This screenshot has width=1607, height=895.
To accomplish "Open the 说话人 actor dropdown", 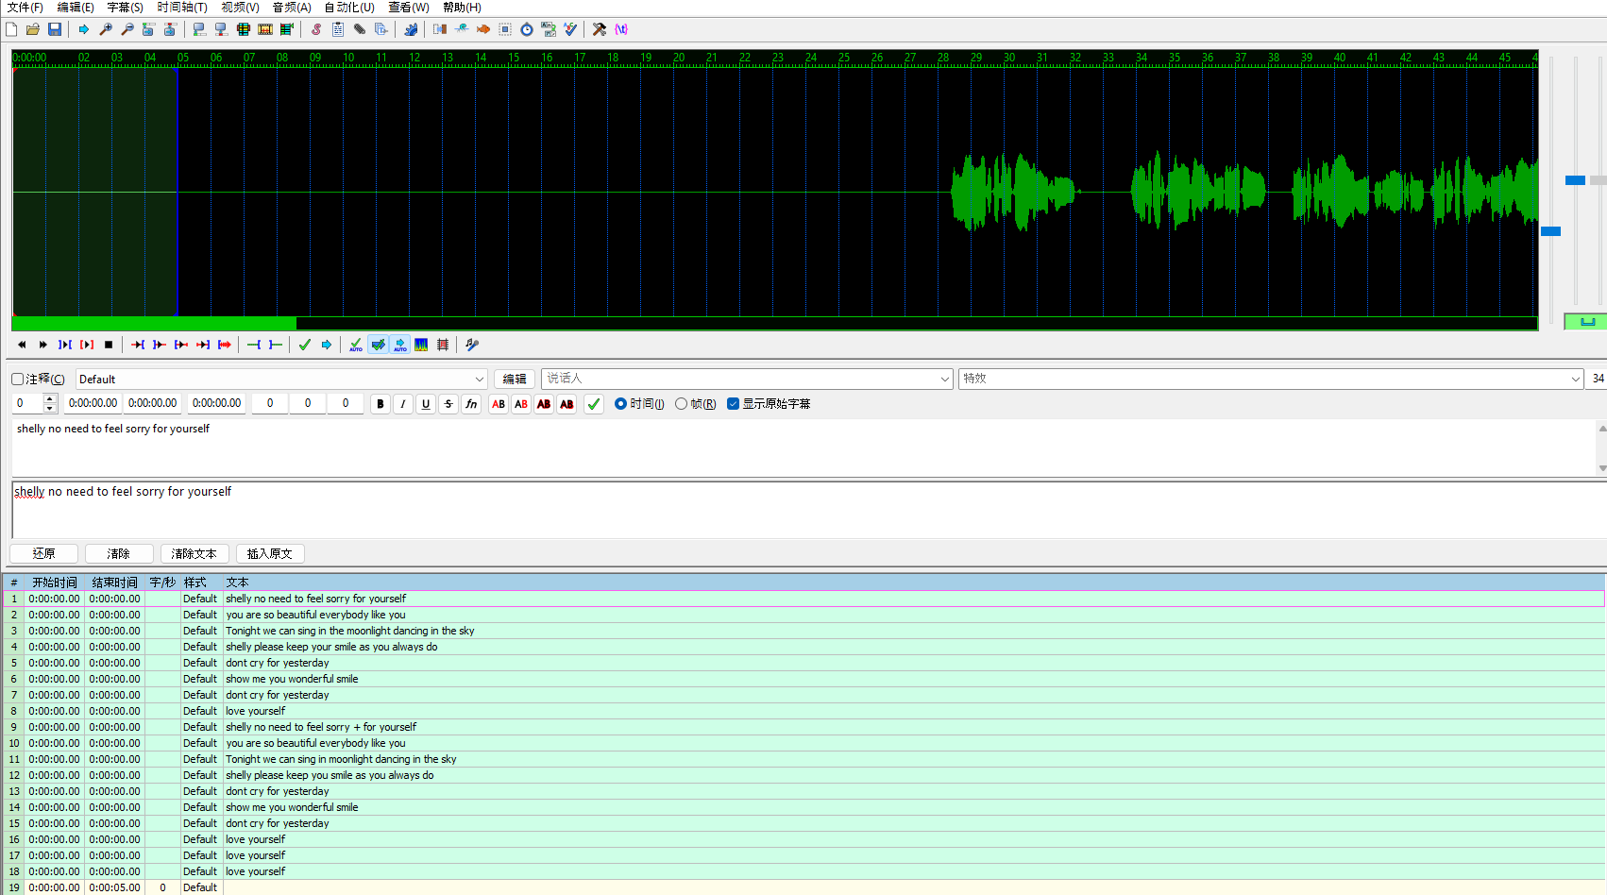I will coord(944,380).
